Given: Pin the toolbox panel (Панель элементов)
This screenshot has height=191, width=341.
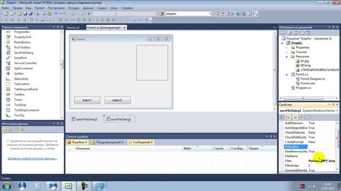Looking at the screenshot, I should point(58,27).
